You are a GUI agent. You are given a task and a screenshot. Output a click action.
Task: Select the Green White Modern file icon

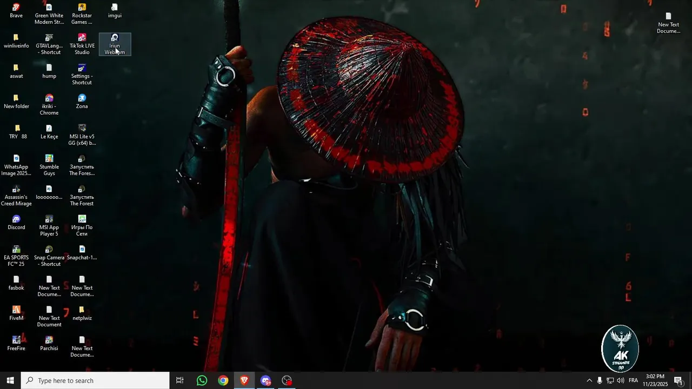(49, 15)
